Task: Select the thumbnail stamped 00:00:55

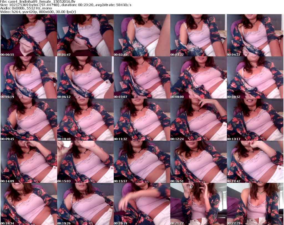Action: 29,35
